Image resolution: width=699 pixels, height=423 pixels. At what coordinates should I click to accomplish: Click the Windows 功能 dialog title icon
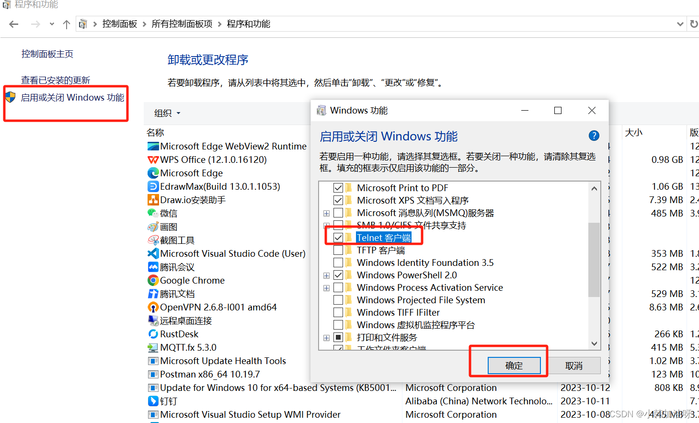coord(321,111)
